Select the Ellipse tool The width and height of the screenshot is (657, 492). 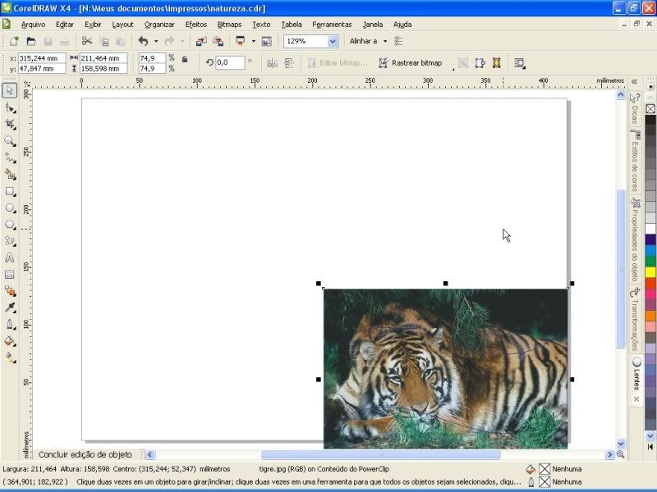[x=10, y=208]
